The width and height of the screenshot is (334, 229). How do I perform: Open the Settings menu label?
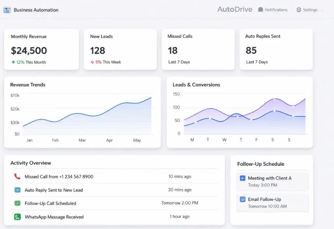[x=310, y=10]
